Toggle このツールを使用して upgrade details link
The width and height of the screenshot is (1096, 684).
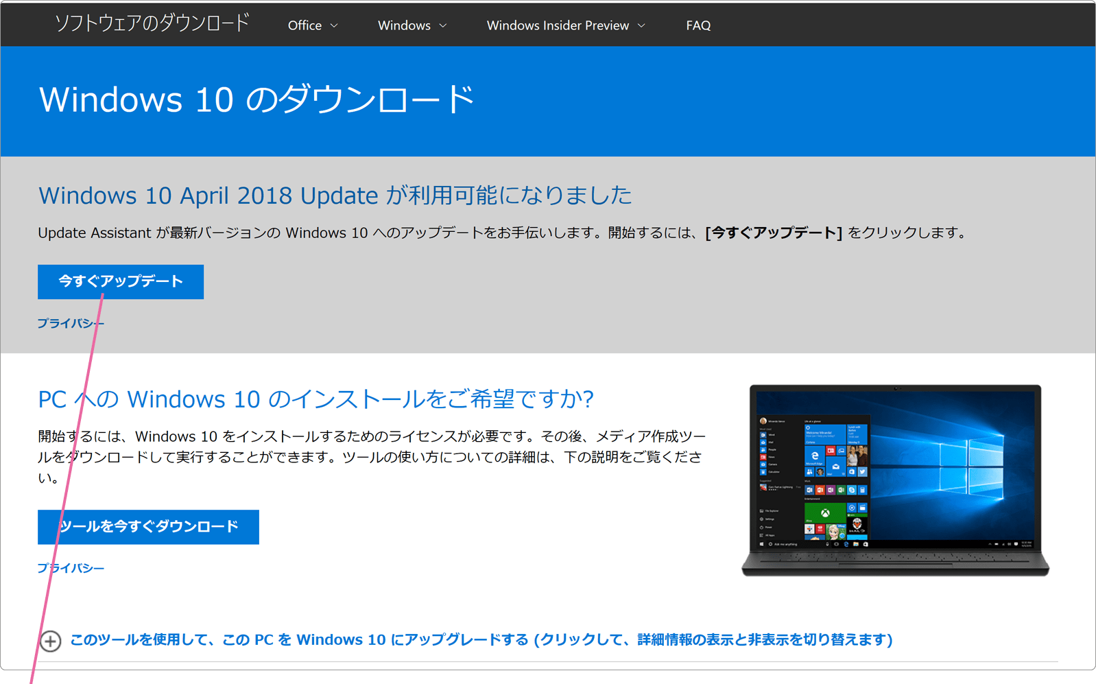point(481,639)
